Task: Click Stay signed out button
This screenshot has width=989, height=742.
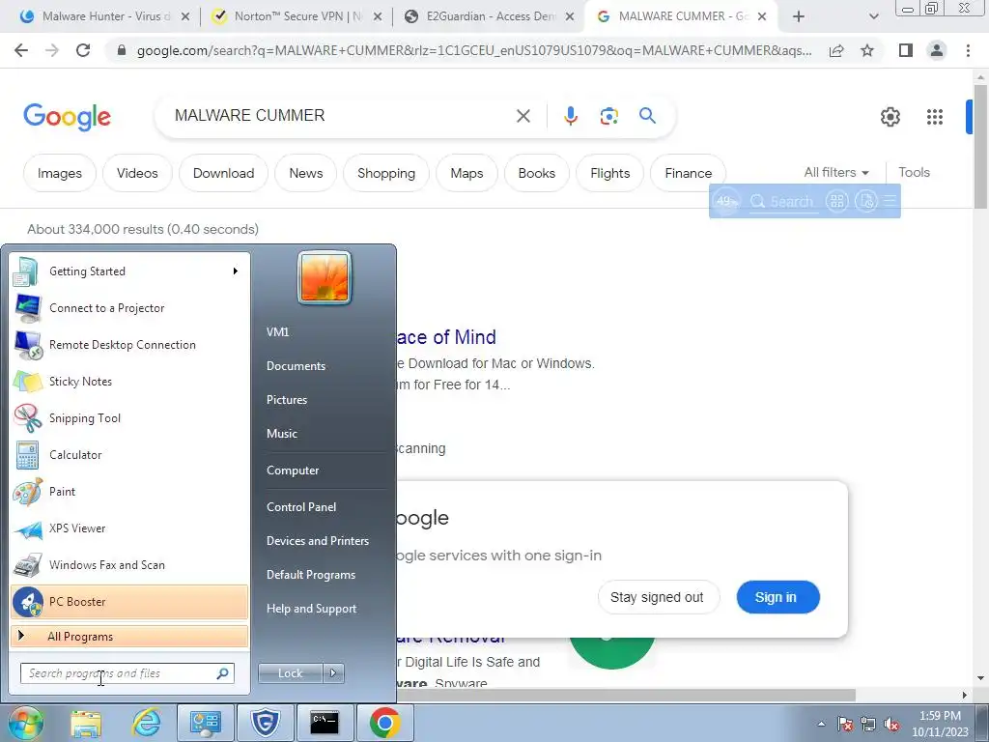Action: point(657,597)
